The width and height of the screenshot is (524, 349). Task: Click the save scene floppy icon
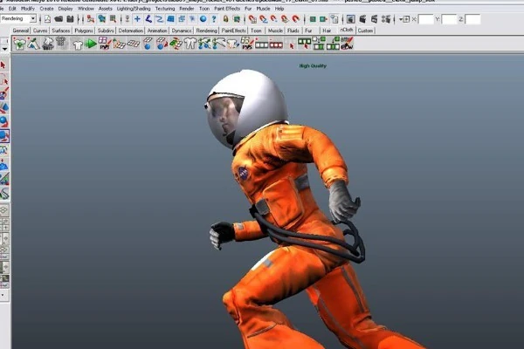70,19
